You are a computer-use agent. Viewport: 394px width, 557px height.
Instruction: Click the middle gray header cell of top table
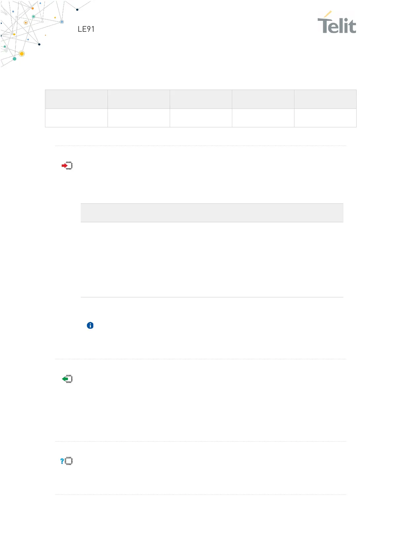tap(201, 99)
